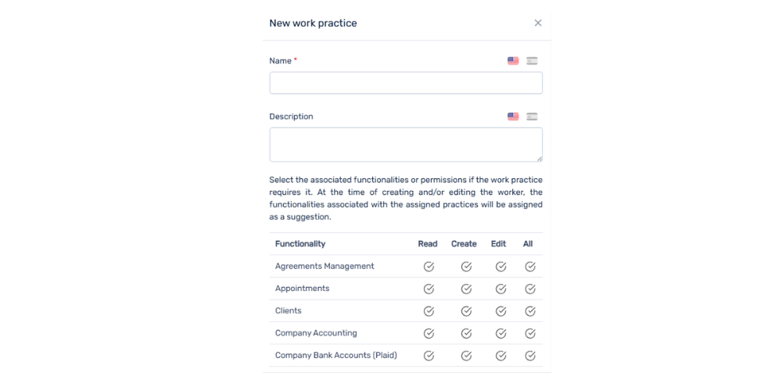Enable Read for Company Accounting
782x391 pixels.
429,333
